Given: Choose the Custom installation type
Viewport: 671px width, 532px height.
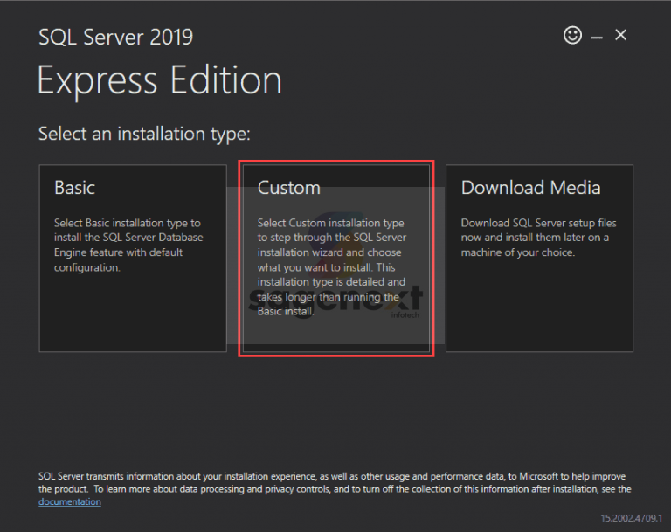Looking at the screenshot, I should click(335, 258).
